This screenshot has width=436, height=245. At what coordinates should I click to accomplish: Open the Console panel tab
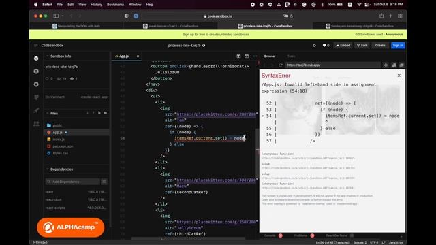(270, 235)
